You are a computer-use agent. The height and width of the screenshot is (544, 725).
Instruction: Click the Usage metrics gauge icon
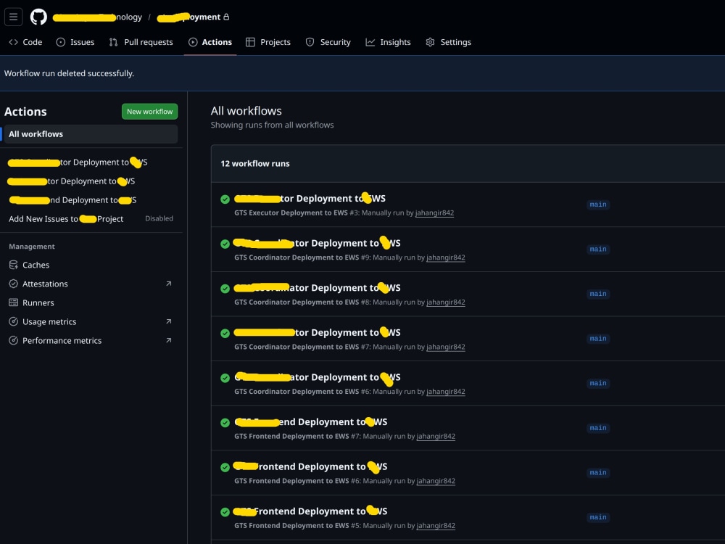pyautogui.click(x=13, y=322)
